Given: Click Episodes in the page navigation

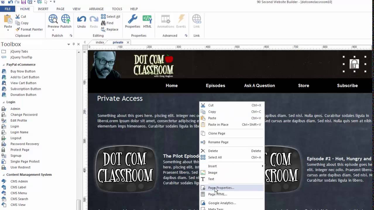Looking at the screenshot, I should click(x=215, y=86).
